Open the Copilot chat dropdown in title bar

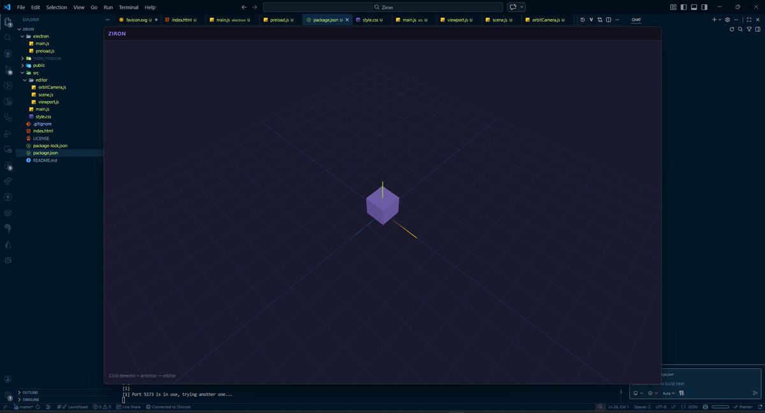[523, 7]
